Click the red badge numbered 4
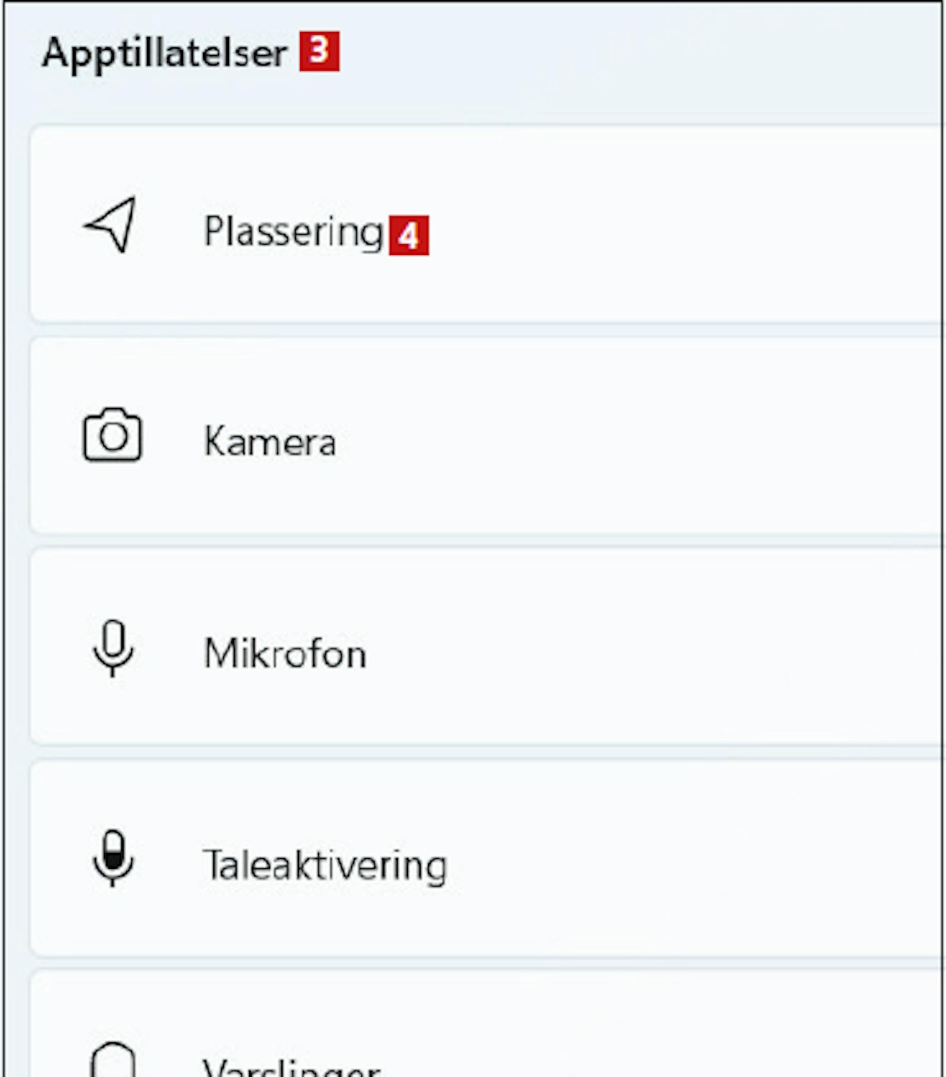The height and width of the screenshot is (1077, 946). 409,235
